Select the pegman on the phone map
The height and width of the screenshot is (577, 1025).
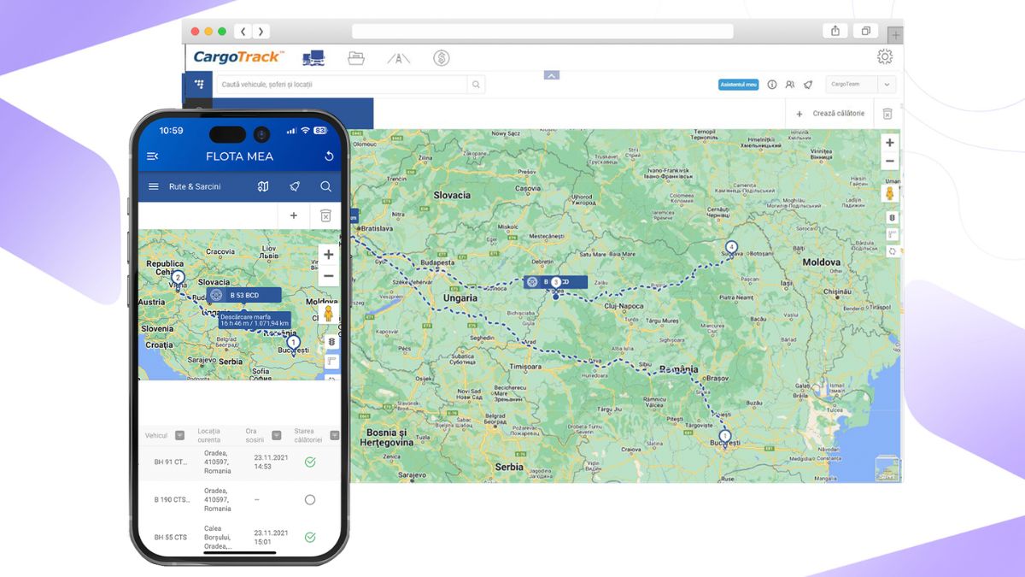tap(328, 315)
